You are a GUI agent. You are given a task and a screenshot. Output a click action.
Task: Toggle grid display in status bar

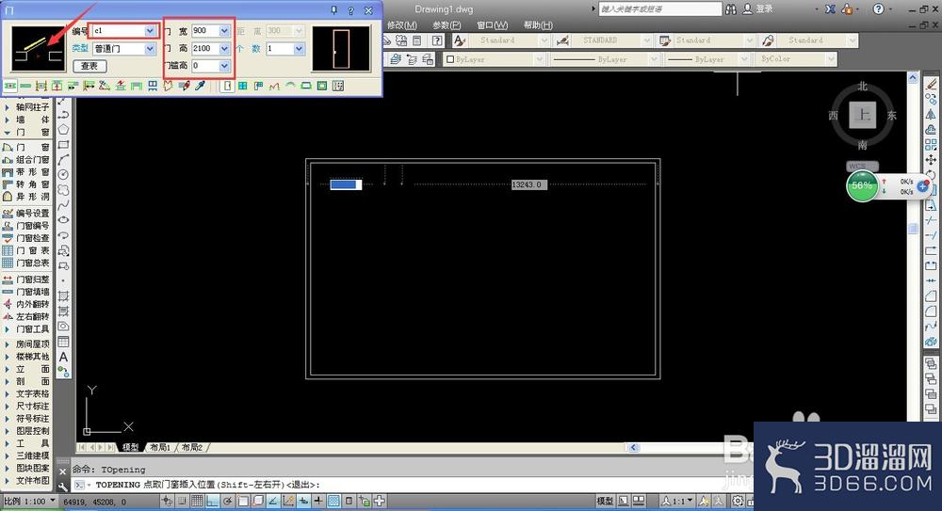[197, 501]
